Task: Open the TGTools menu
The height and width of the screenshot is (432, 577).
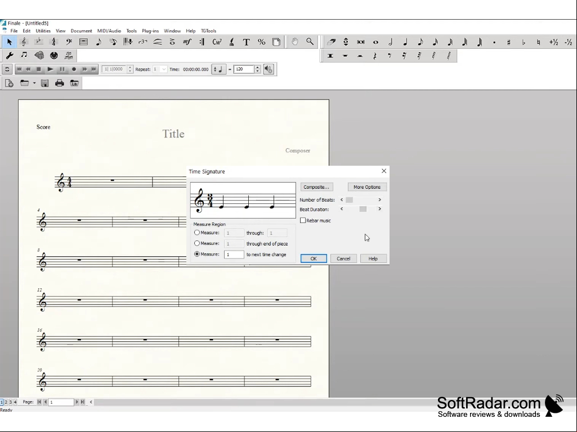Action: click(209, 31)
